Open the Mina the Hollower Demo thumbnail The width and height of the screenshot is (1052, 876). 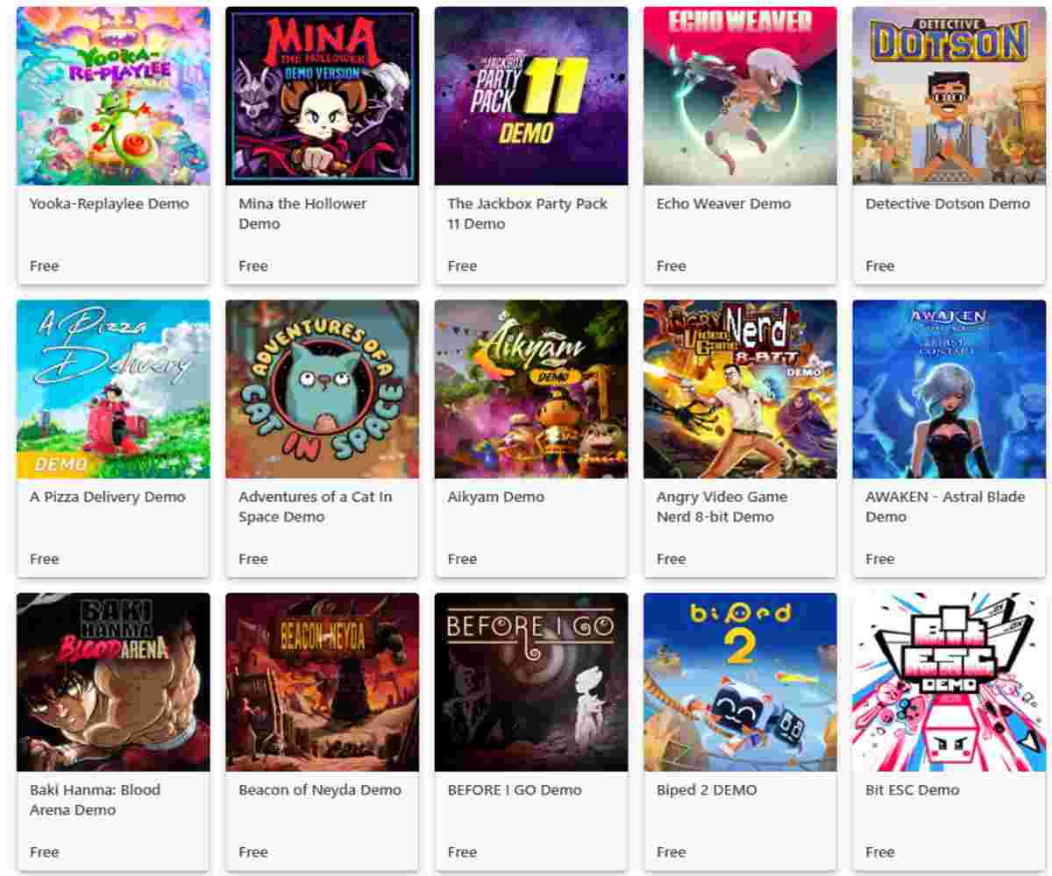[322, 96]
